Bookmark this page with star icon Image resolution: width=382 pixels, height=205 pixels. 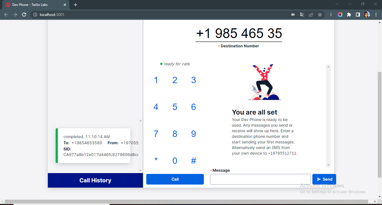(x=320, y=15)
